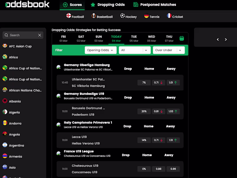Select SAT 02 Mar date tab

(81, 39)
